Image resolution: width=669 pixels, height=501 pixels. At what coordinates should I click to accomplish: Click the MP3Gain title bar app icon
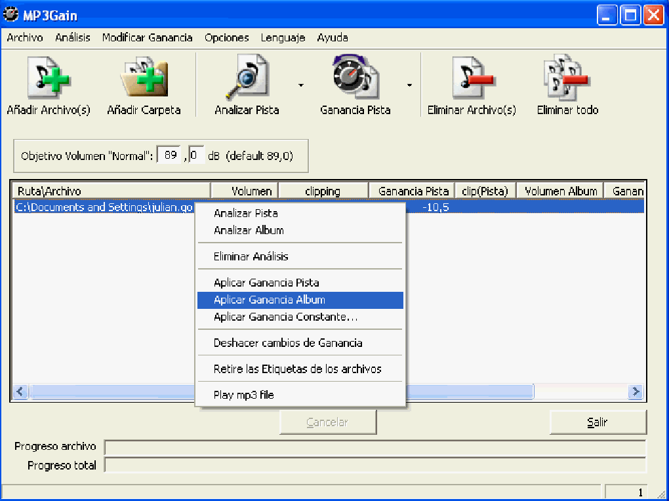[11, 15]
